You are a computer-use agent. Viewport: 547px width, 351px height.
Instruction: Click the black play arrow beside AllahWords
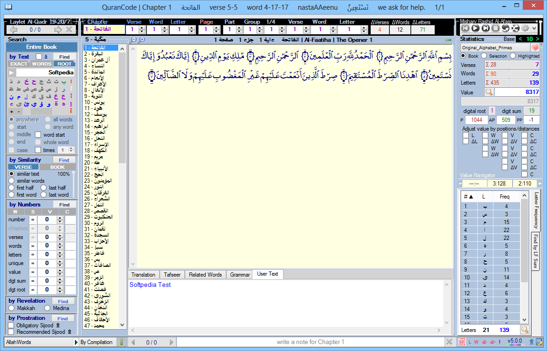click(x=76, y=342)
